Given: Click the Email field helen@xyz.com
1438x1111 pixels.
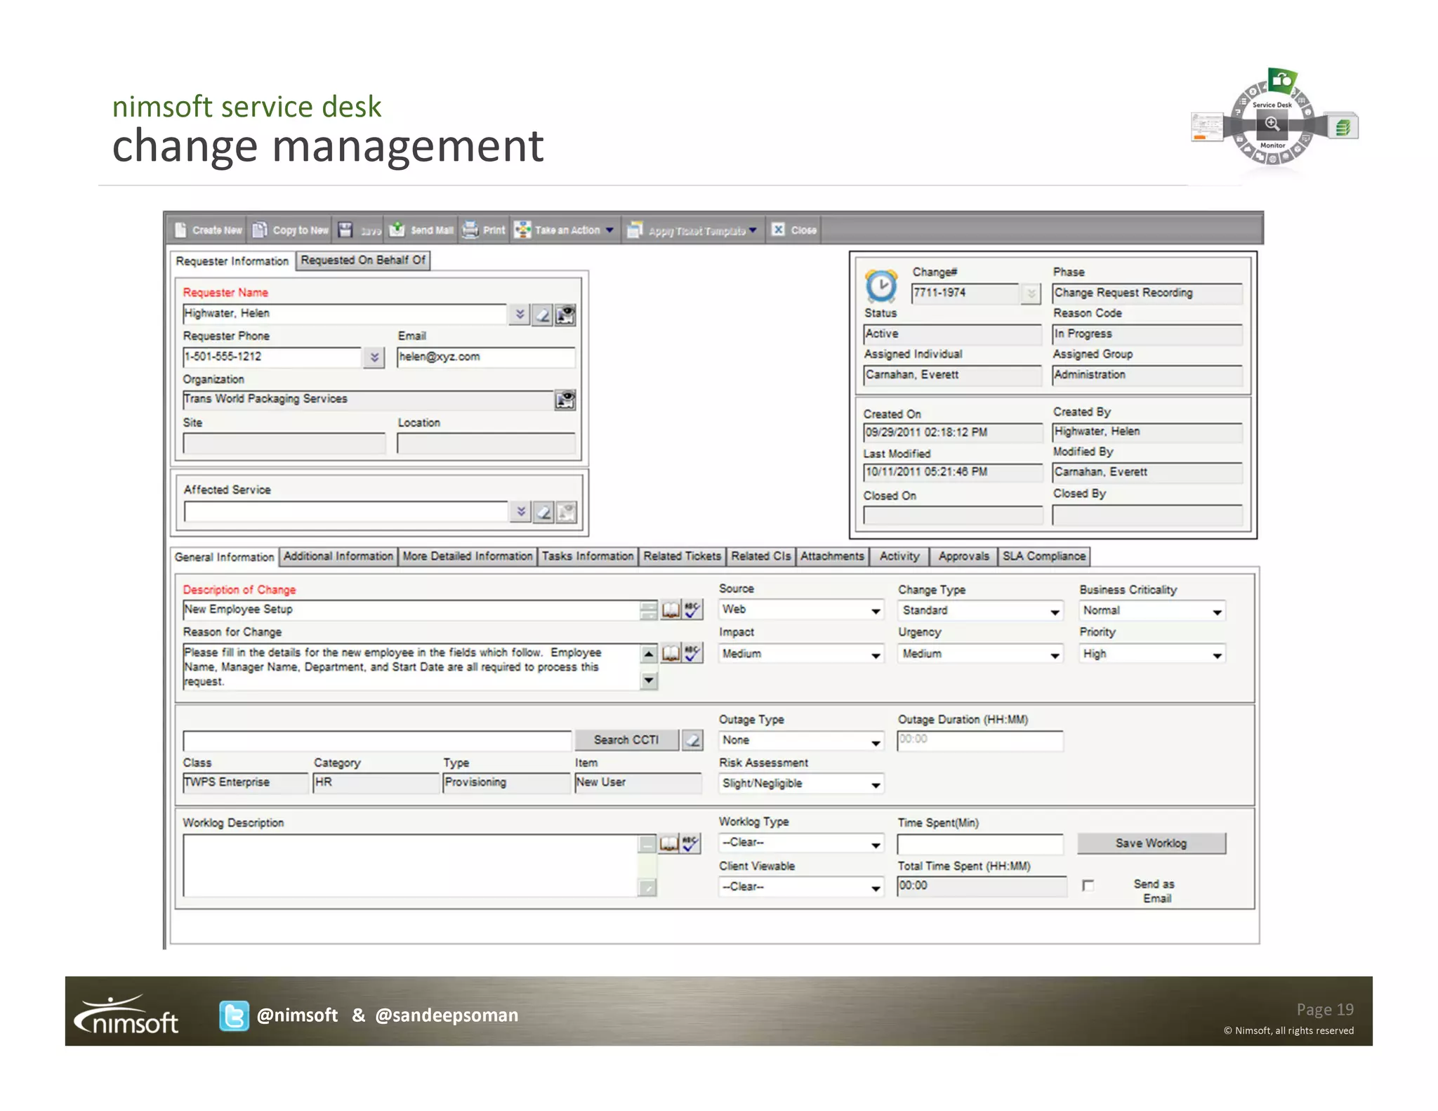Looking at the screenshot, I should point(486,357).
